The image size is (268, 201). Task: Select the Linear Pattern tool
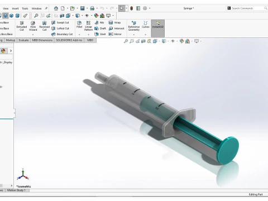[88, 26]
